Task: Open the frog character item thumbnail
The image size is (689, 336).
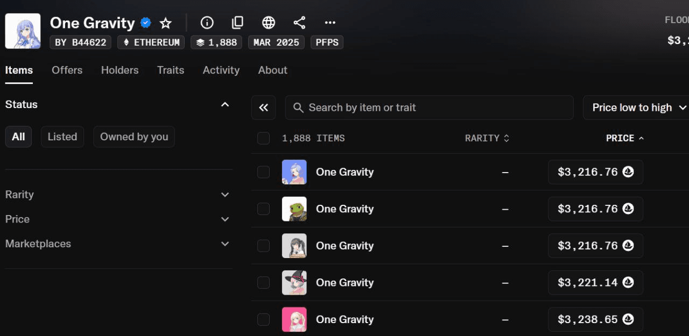Action: 294,209
